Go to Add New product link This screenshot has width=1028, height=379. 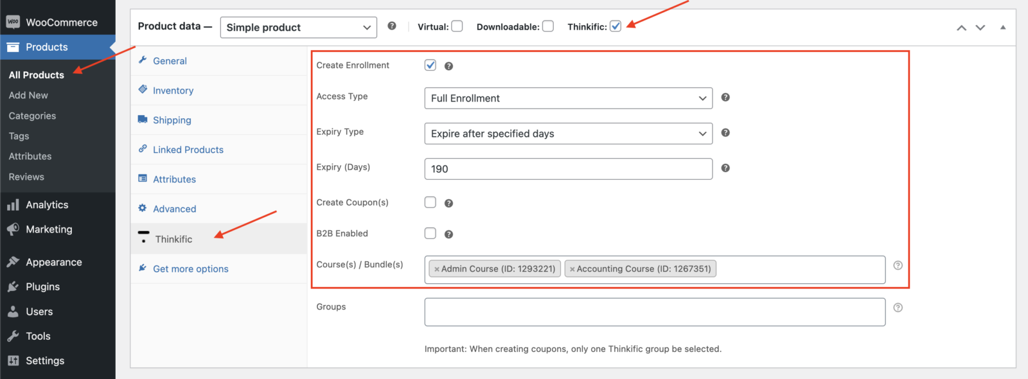pyautogui.click(x=28, y=95)
